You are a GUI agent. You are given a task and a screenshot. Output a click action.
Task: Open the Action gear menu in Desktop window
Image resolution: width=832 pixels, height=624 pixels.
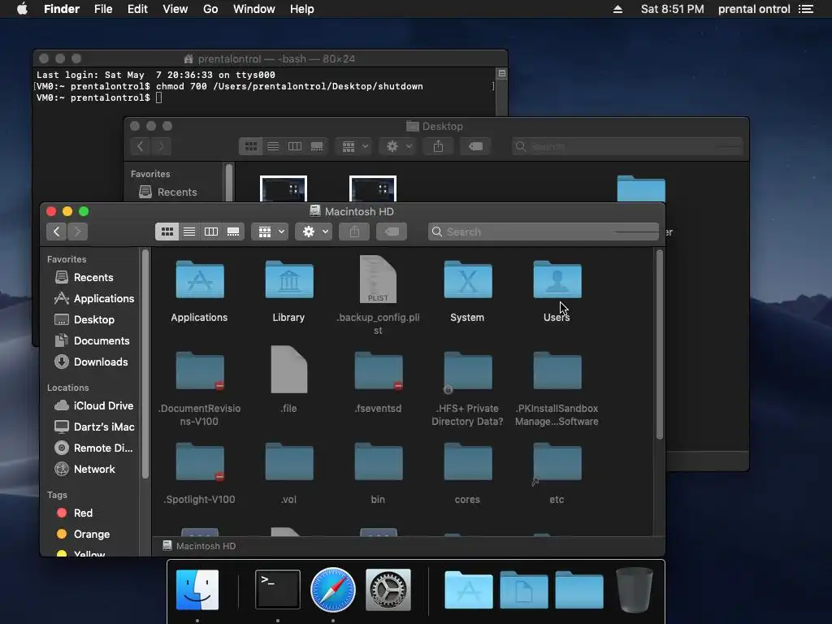click(x=398, y=146)
